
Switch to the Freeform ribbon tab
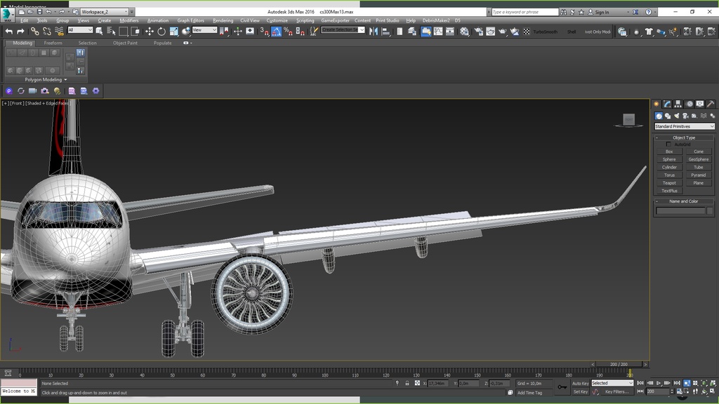pyautogui.click(x=53, y=43)
